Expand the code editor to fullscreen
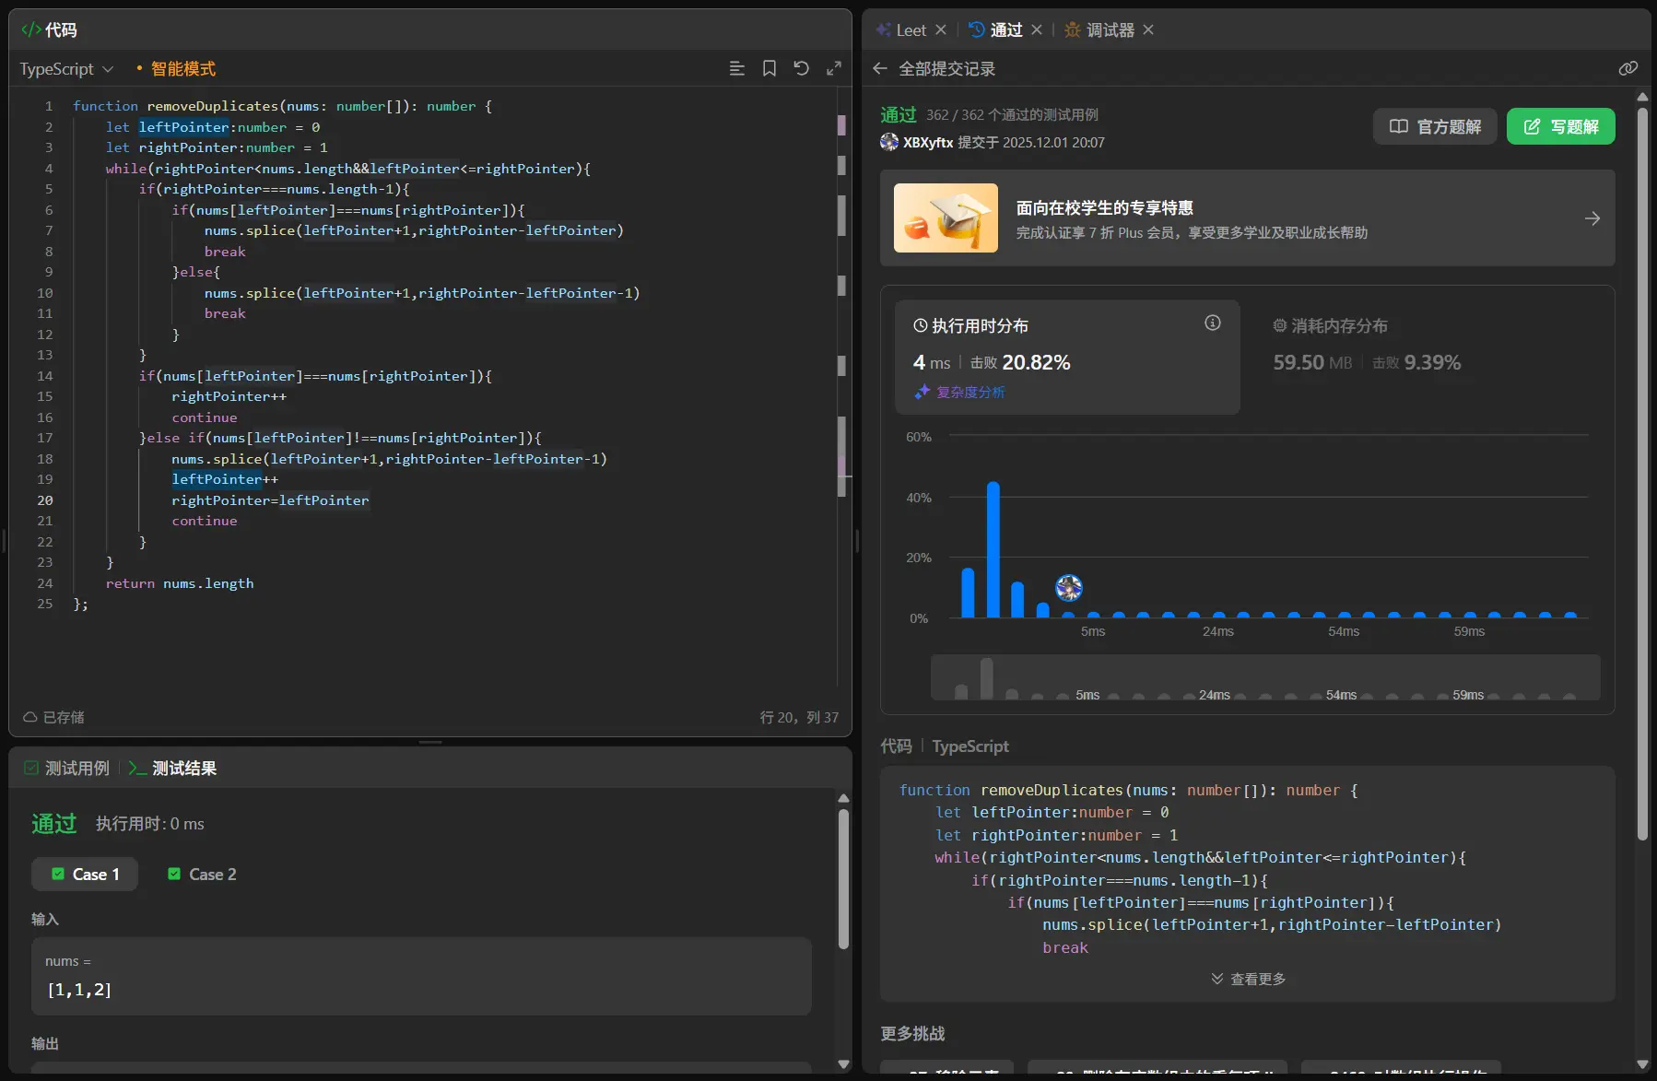The height and width of the screenshot is (1081, 1657). (834, 69)
